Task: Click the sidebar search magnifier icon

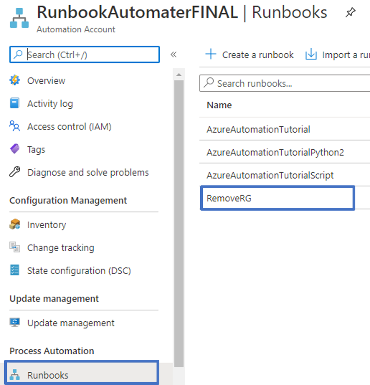Action: [18, 54]
